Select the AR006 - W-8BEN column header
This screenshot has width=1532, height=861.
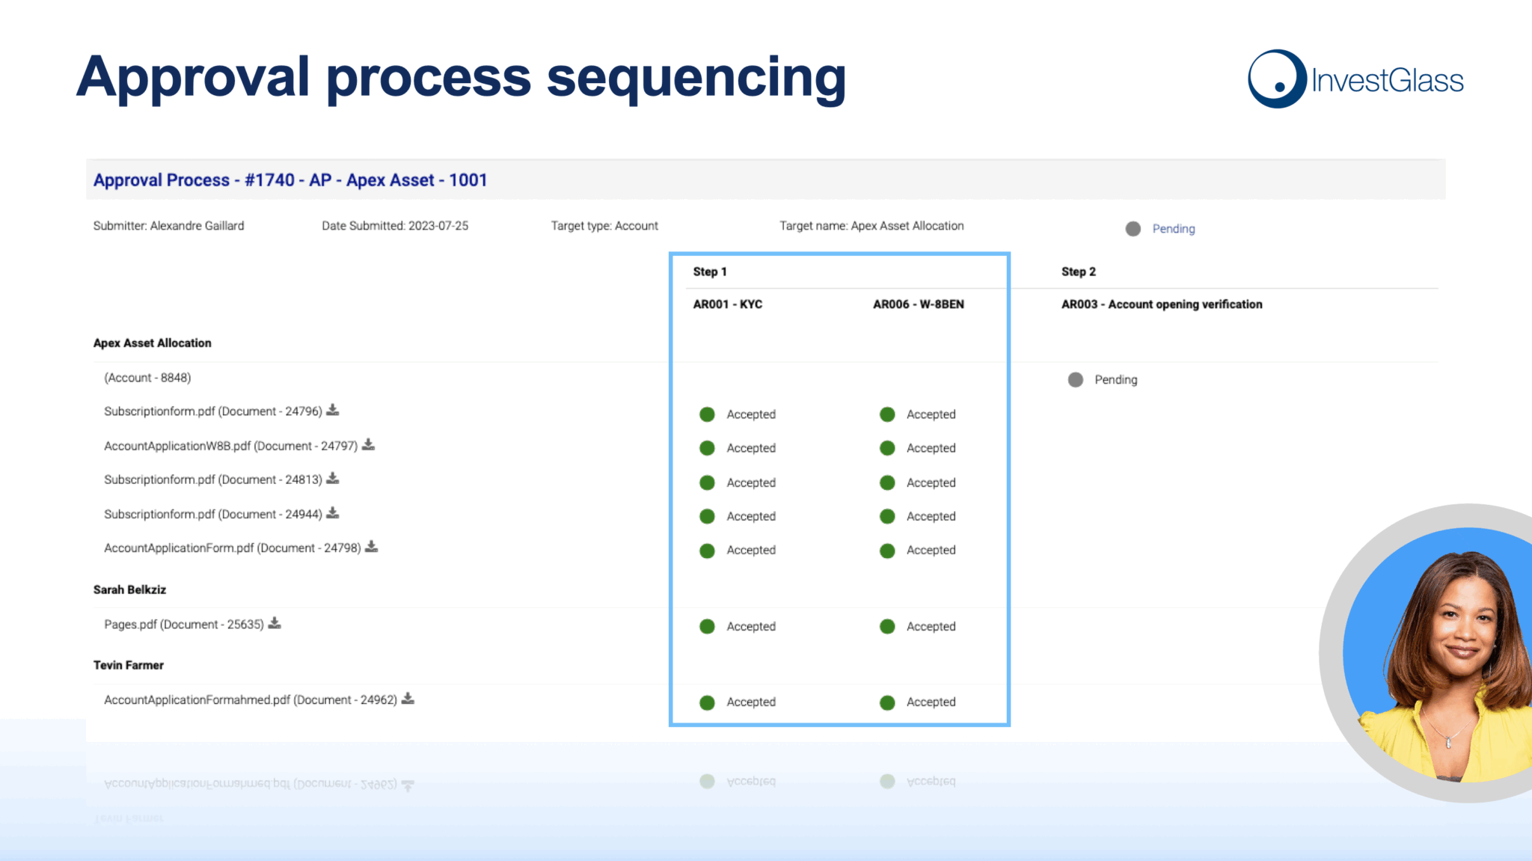click(919, 304)
